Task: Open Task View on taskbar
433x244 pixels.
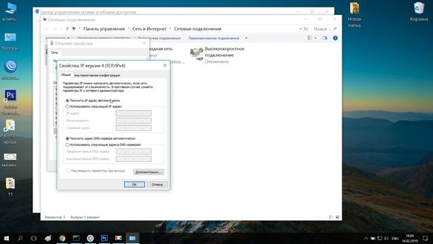Action: [x=34, y=238]
